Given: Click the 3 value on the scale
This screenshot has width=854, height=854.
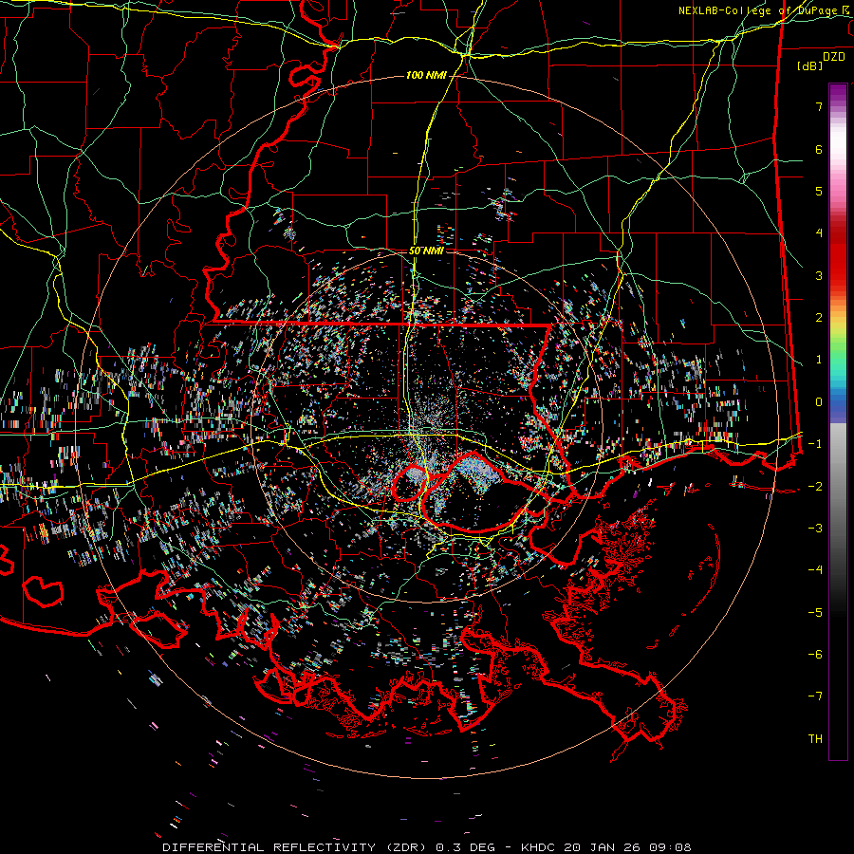Looking at the screenshot, I should (819, 275).
